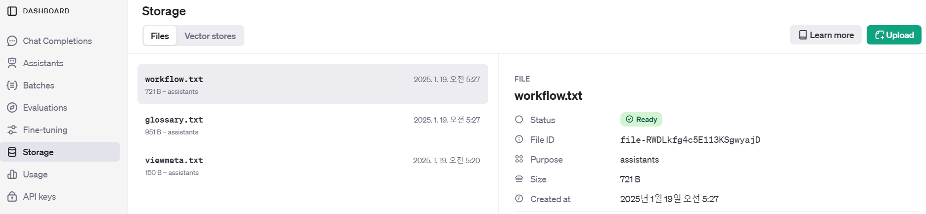Click the Fine-tuning sliders icon
Image resolution: width=926 pixels, height=214 pixels.
coord(12,130)
